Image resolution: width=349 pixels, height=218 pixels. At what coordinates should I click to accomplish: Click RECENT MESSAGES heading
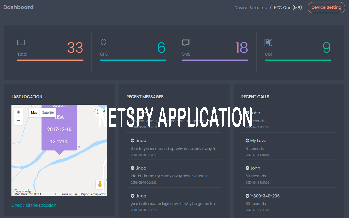(x=145, y=97)
